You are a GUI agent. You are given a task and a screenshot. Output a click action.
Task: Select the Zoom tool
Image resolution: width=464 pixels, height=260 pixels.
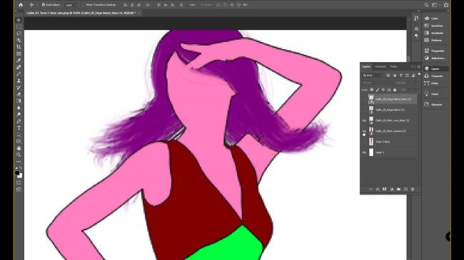(x=19, y=155)
